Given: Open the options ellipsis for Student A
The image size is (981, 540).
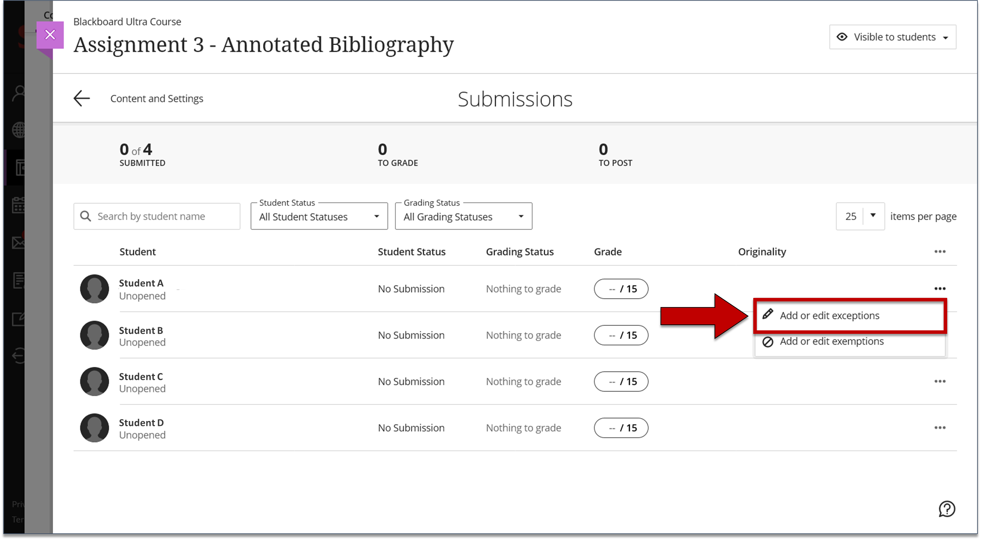Looking at the screenshot, I should tap(940, 288).
